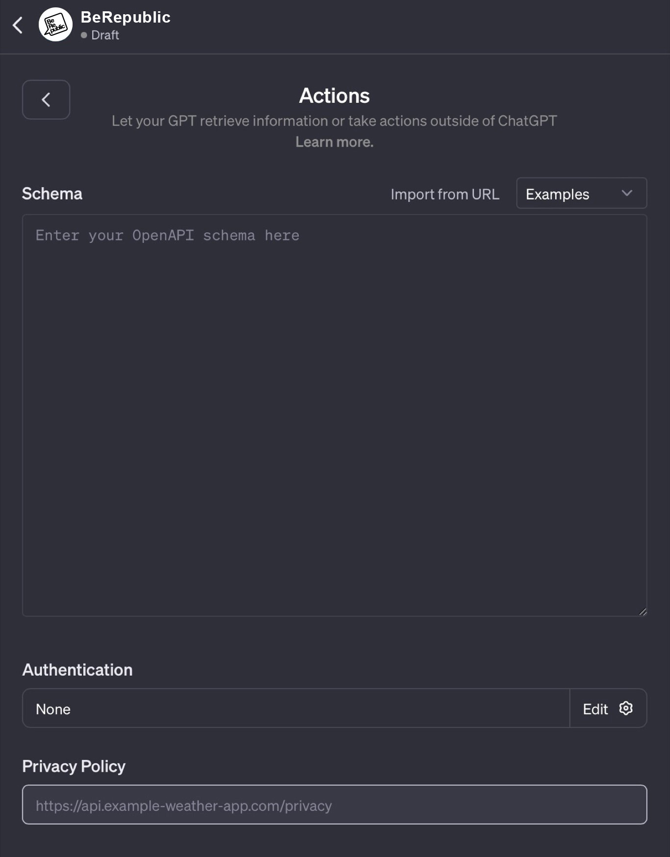Click the Schema section label
Image resolution: width=670 pixels, height=857 pixels.
pos(52,194)
